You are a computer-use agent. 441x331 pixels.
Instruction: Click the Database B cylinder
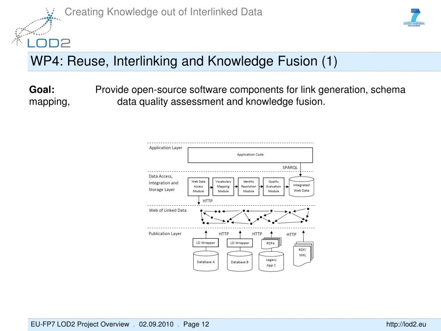(x=239, y=261)
